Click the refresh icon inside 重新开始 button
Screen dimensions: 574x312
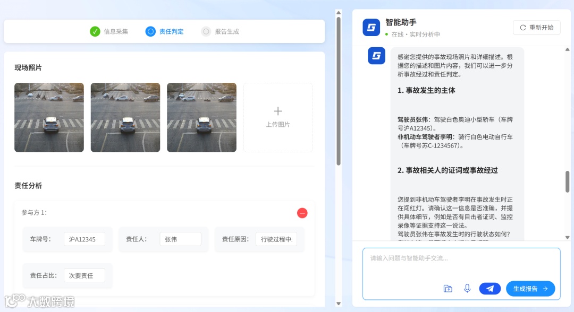click(x=524, y=27)
